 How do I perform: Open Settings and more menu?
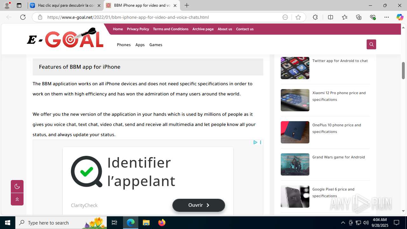[x=387, y=17]
